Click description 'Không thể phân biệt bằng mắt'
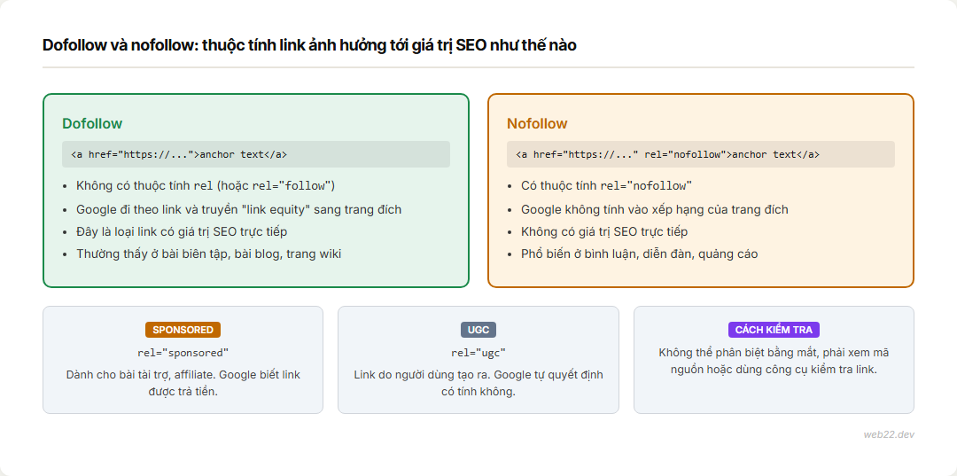957x476 pixels. tap(774, 362)
